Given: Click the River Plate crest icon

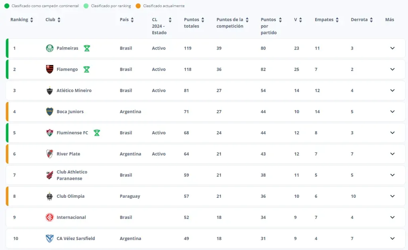Looking at the screenshot, I should coord(49,154).
